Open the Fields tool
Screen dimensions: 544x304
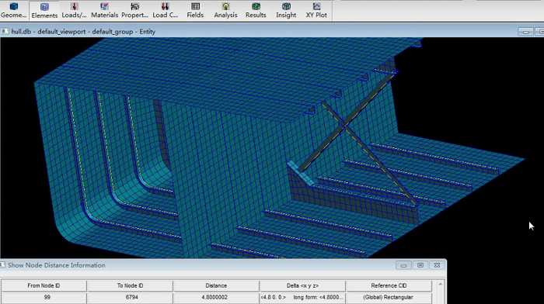[x=195, y=10]
